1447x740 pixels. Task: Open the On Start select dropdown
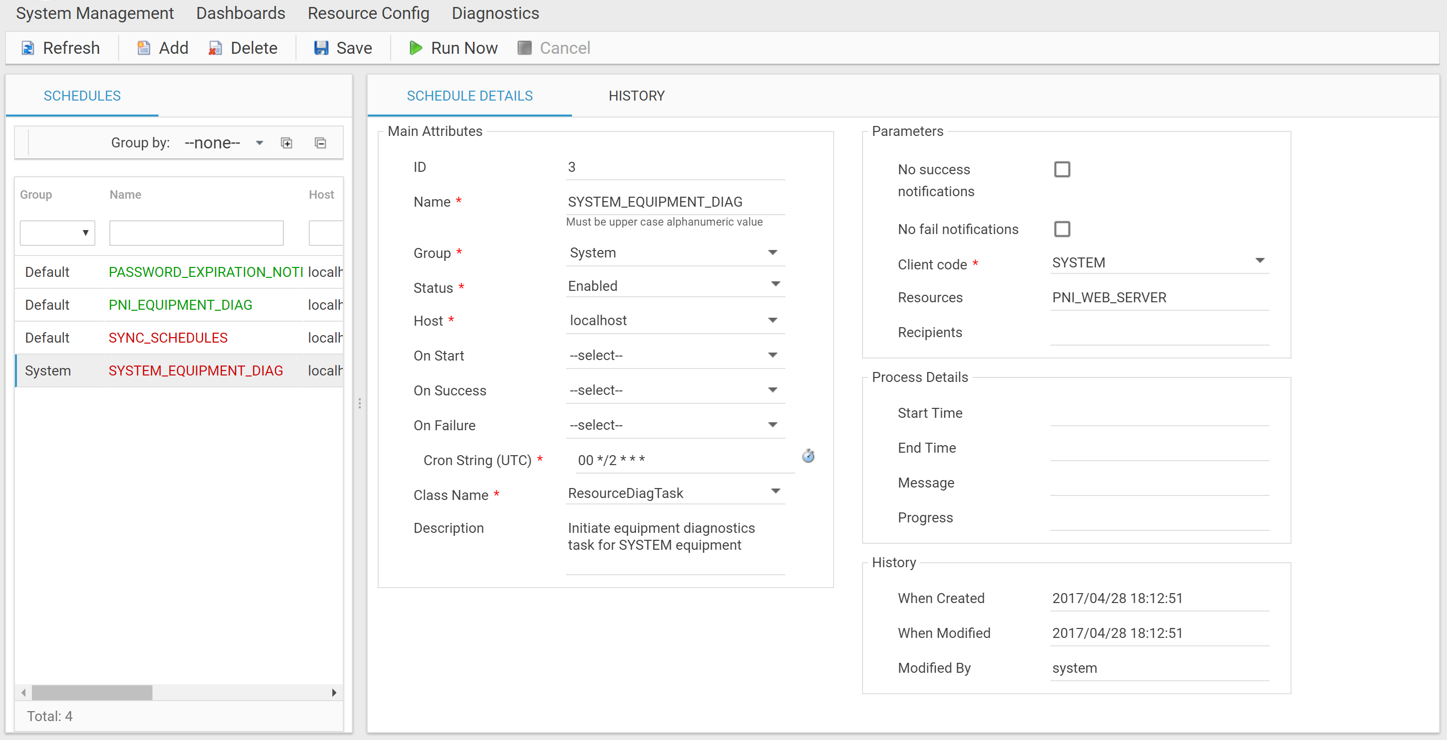pyautogui.click(x=675, y=356)
